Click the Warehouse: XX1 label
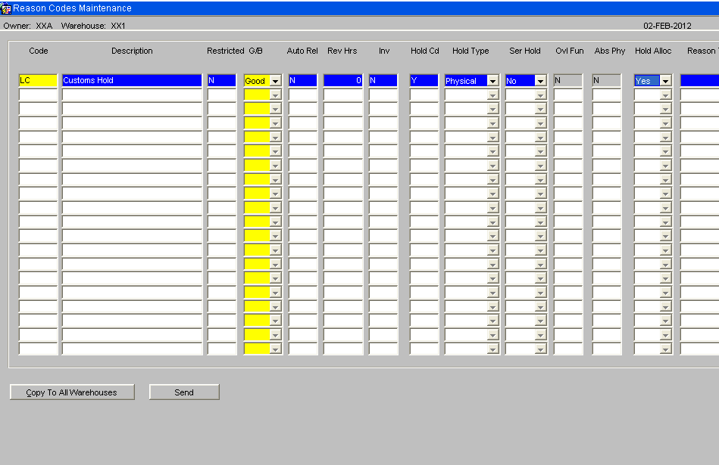The height and width of the screenshot is (465, 719). click(93, 26)
